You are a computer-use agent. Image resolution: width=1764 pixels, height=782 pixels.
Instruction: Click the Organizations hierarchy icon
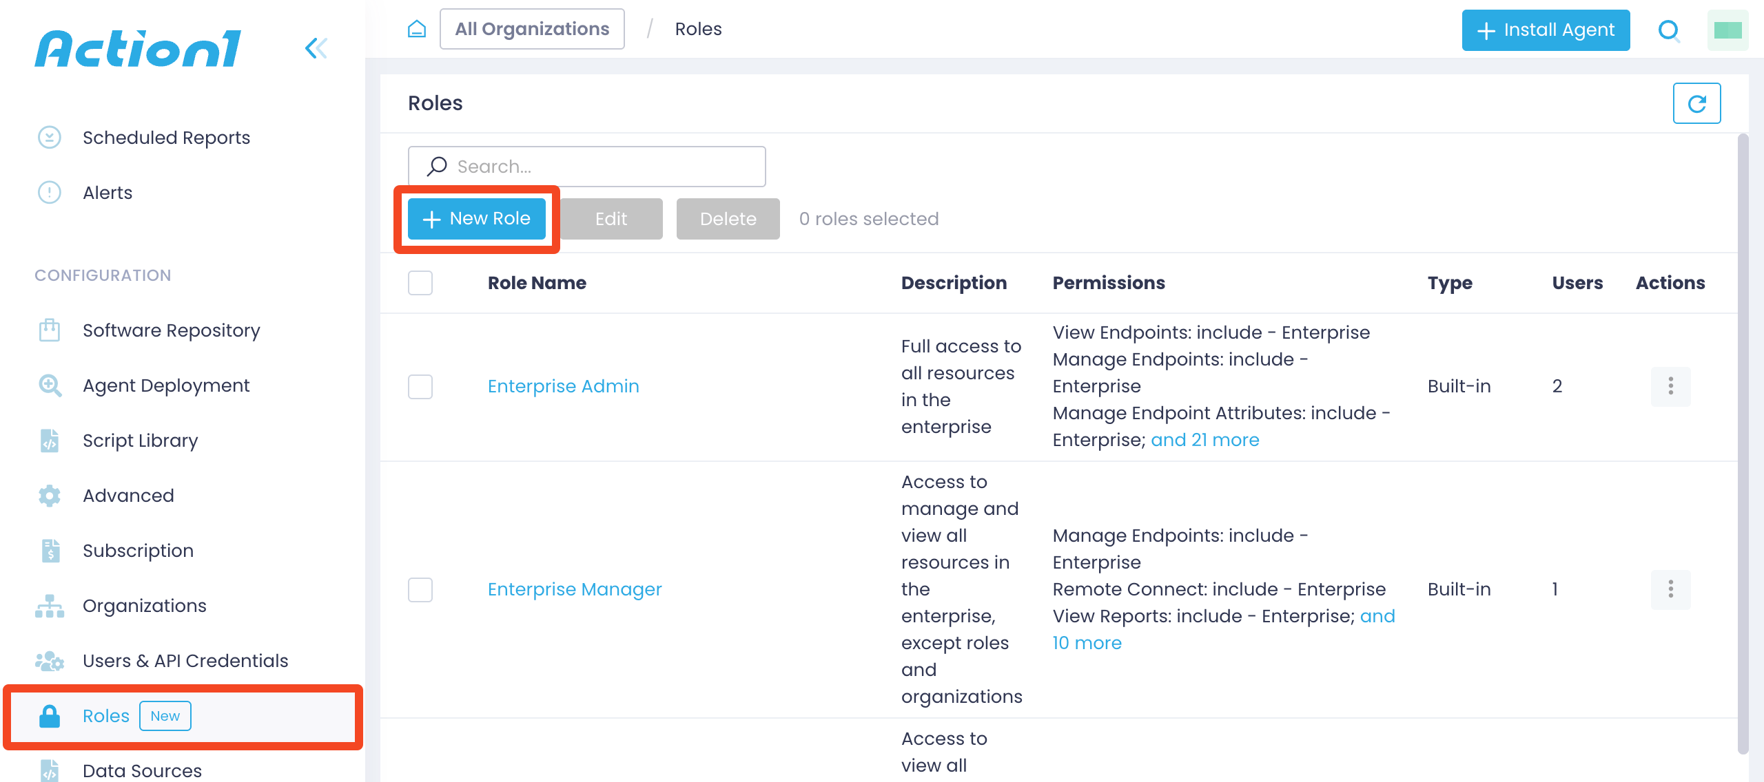pyautogui.click(x=50, y=606)
